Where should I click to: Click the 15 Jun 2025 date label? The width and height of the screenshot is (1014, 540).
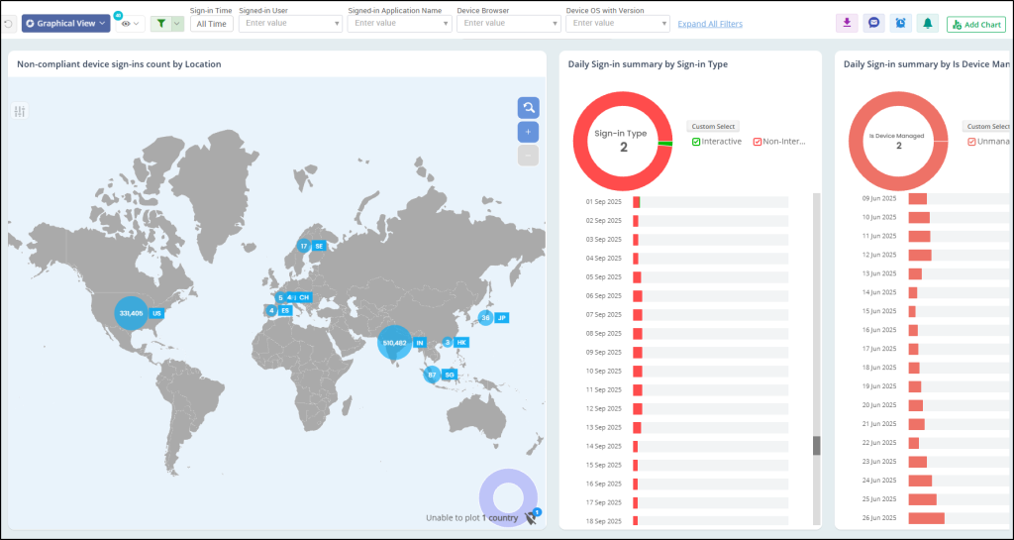pyautogui.click(x=879, y=312)
